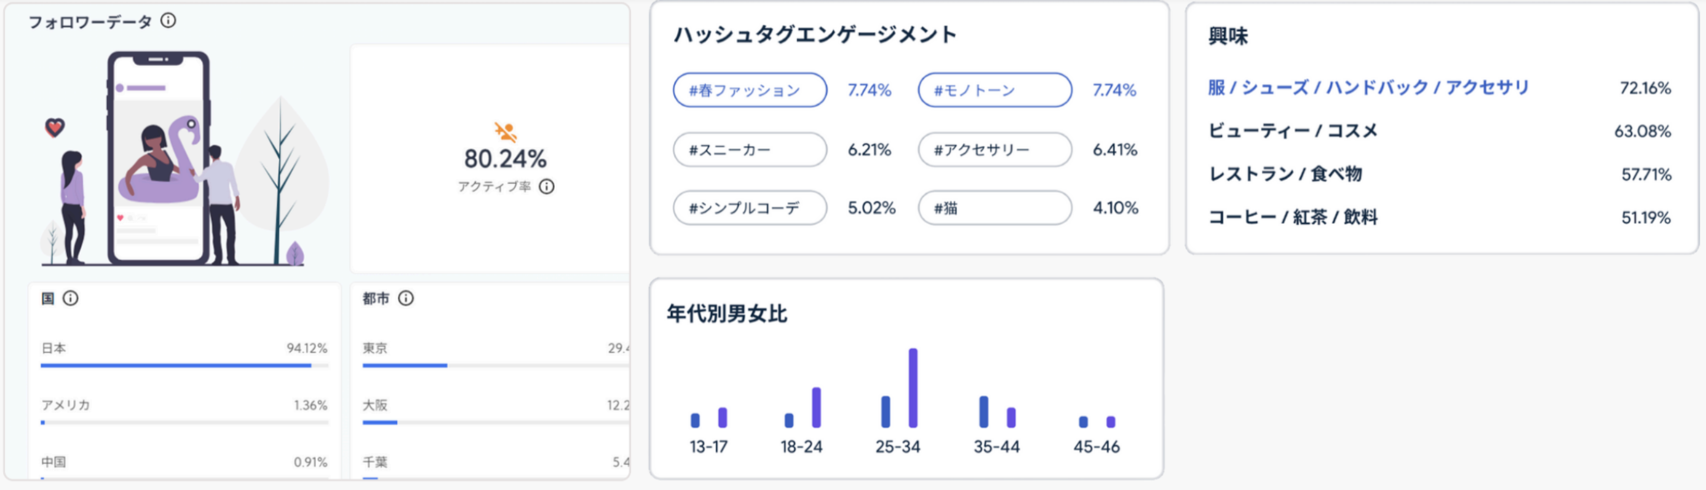Click info icon next to フォロワーデータ
The width and height of the screenshot is (1706, 490).
(169, 21)
